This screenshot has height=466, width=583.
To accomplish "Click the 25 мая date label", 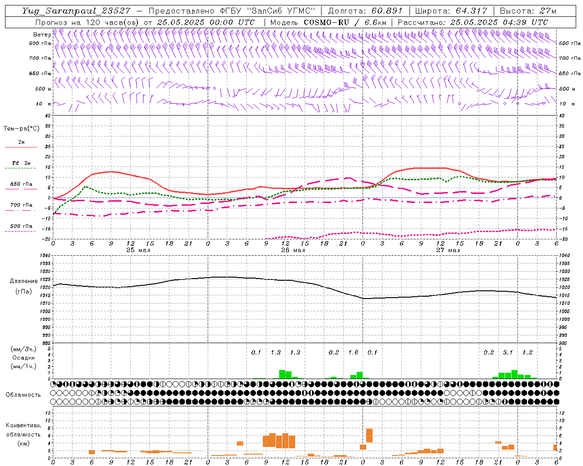I will [x=138, y=250].
